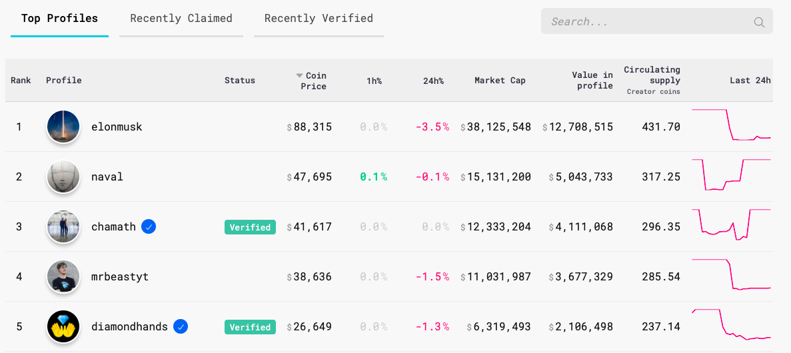Click elonmusk's coin price $88,315
The height and width of the screenshot is (353, 791).
coord(309,127)
